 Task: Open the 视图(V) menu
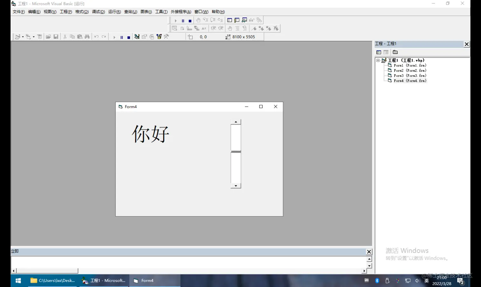(50, 12)
